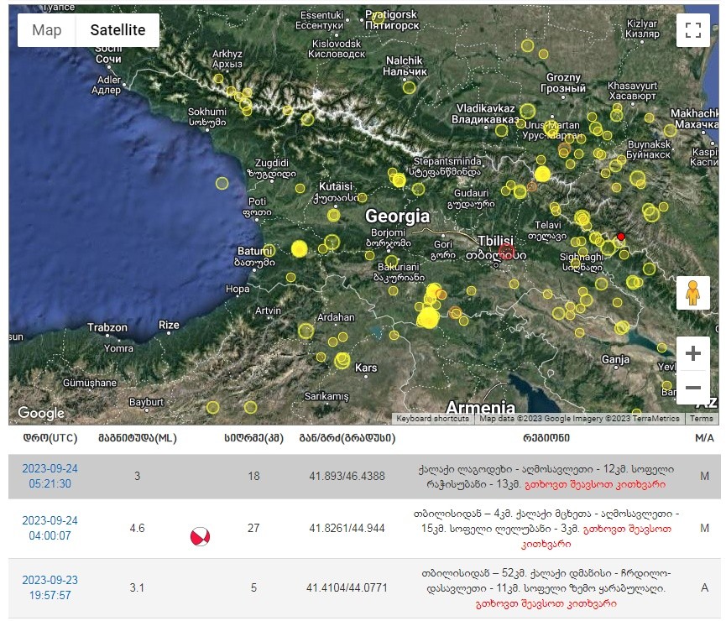
Task: Open the map Terms link
Action: [x=701, y=419]
